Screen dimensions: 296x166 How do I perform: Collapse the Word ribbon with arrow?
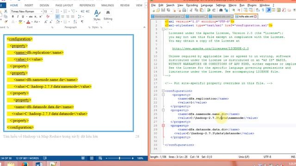coord(144,27)
